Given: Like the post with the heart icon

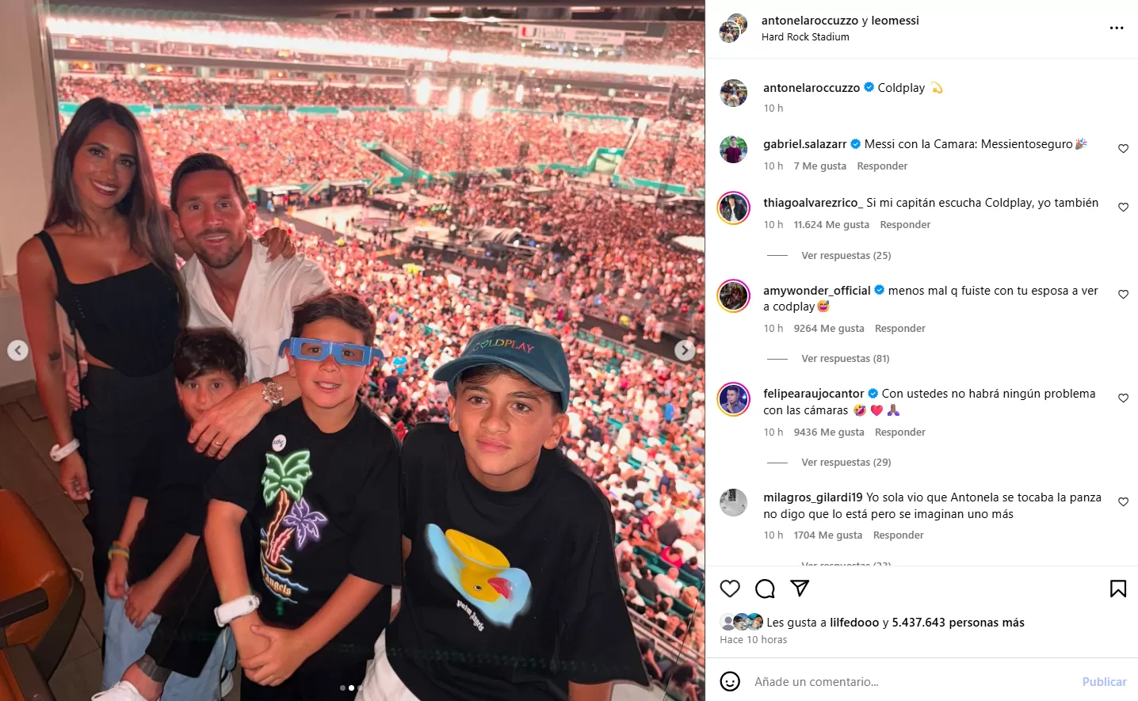Looking at the screenshot, I should (730, 589).
